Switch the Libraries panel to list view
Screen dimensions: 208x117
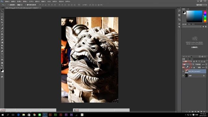206,27
